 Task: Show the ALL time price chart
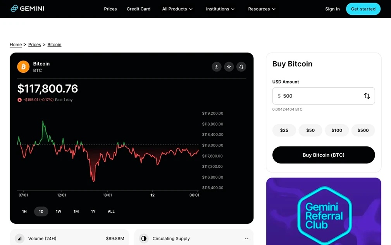[111, 211]
